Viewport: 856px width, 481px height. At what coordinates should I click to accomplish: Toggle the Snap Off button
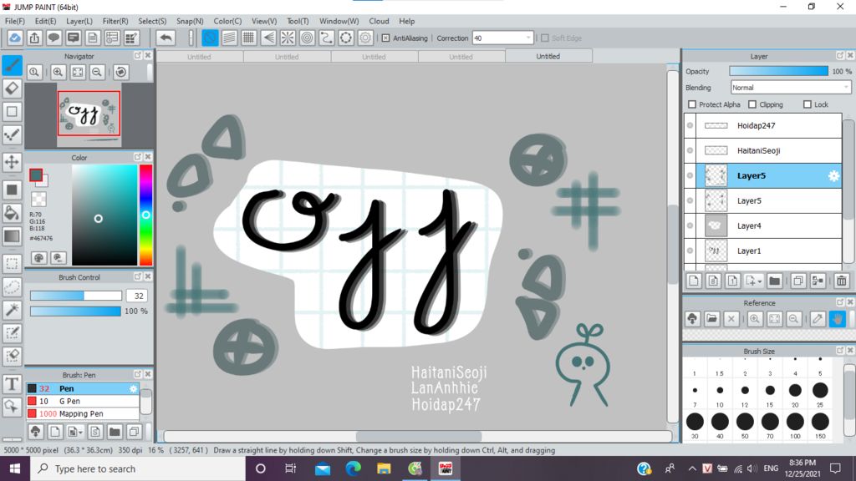[x=210, y=38]
